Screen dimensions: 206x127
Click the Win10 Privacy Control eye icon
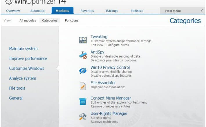[x=83, y=71]
